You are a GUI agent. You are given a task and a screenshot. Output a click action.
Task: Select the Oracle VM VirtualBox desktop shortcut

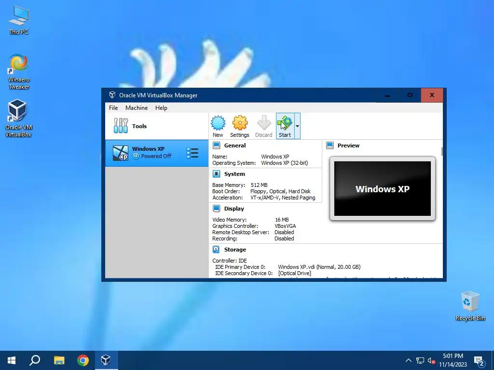18,119
